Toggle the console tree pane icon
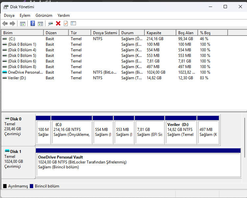Viewport: 247px width, 198px height. (22, 24)
